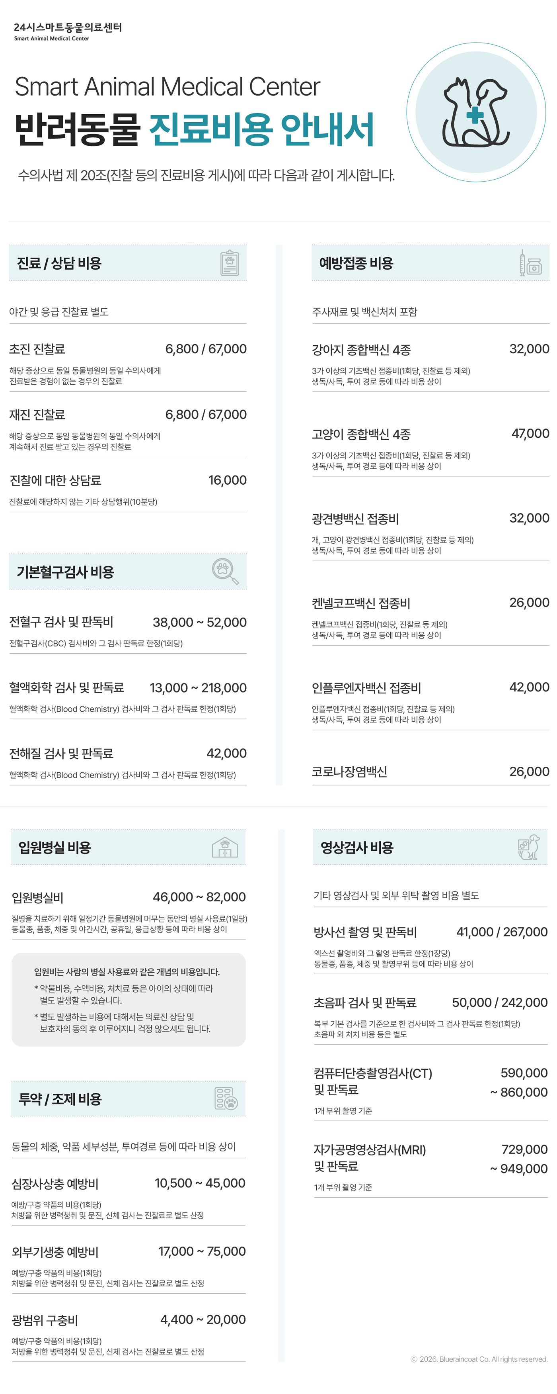Click the clipboard paw icon beside 진료 / 상담 비용
This screenshot has width=557, height=1394.
tap(229, 263)
